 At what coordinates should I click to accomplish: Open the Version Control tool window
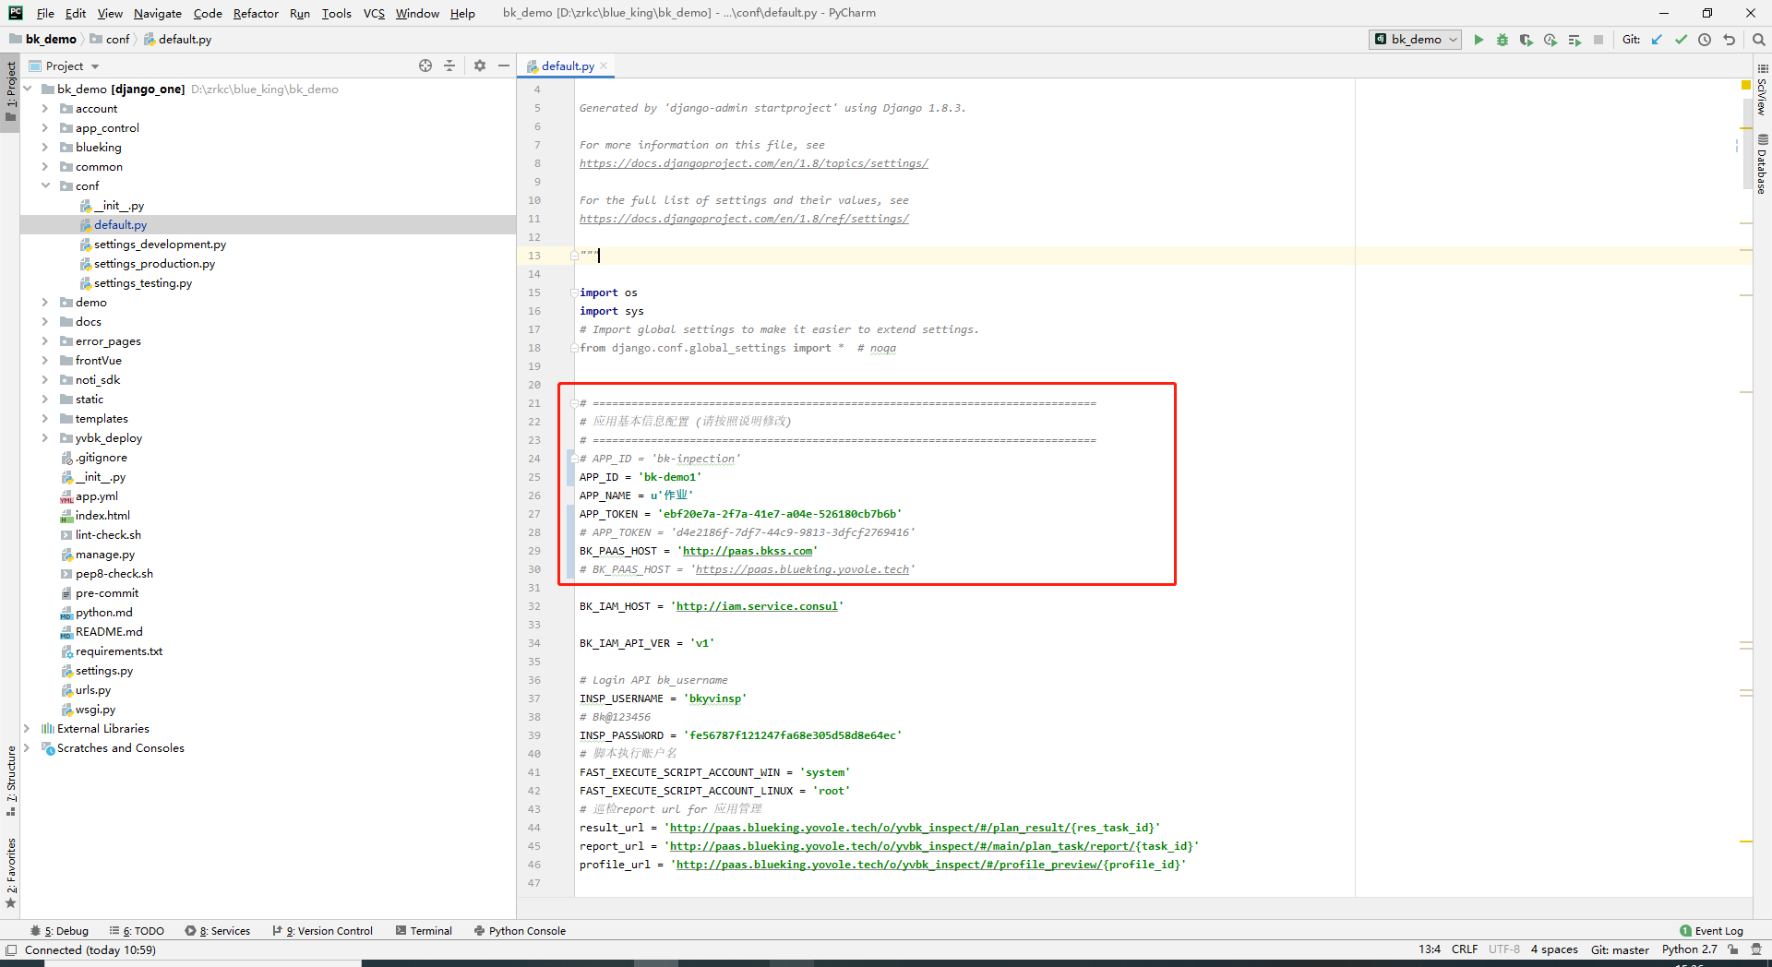pos(323,931)
